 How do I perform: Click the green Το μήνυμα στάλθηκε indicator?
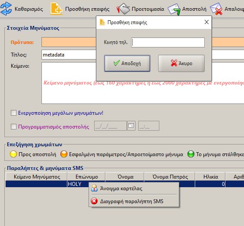[191, 154]
